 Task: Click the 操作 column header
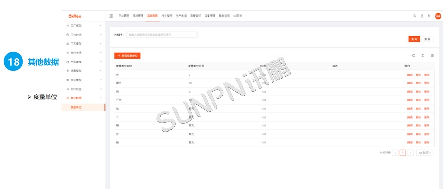[407, 66]
